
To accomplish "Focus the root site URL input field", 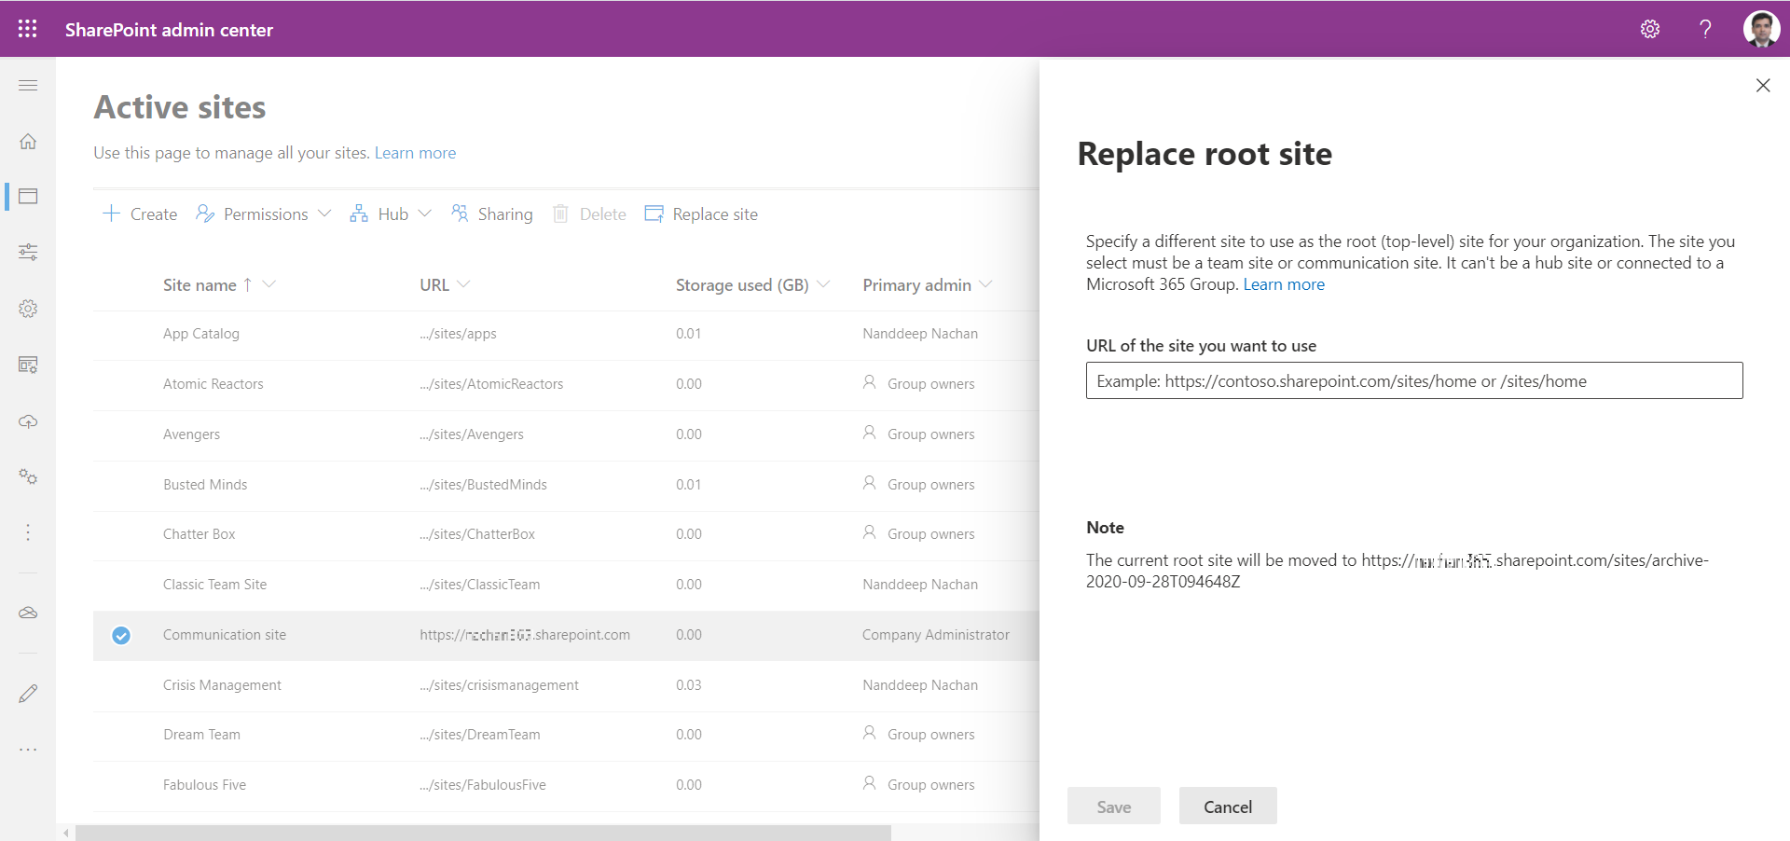I will point(1413,381).
